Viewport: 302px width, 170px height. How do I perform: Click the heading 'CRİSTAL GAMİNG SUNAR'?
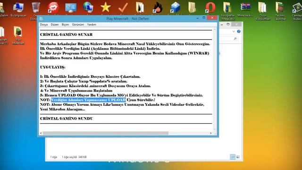tap(66, 34)
